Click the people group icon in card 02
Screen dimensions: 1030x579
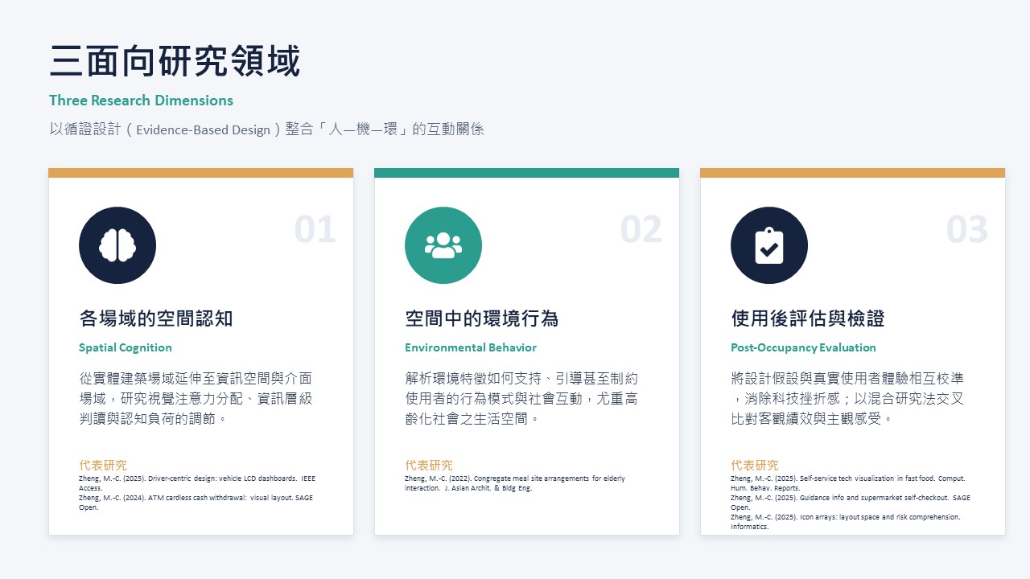[x=443, y=245]
